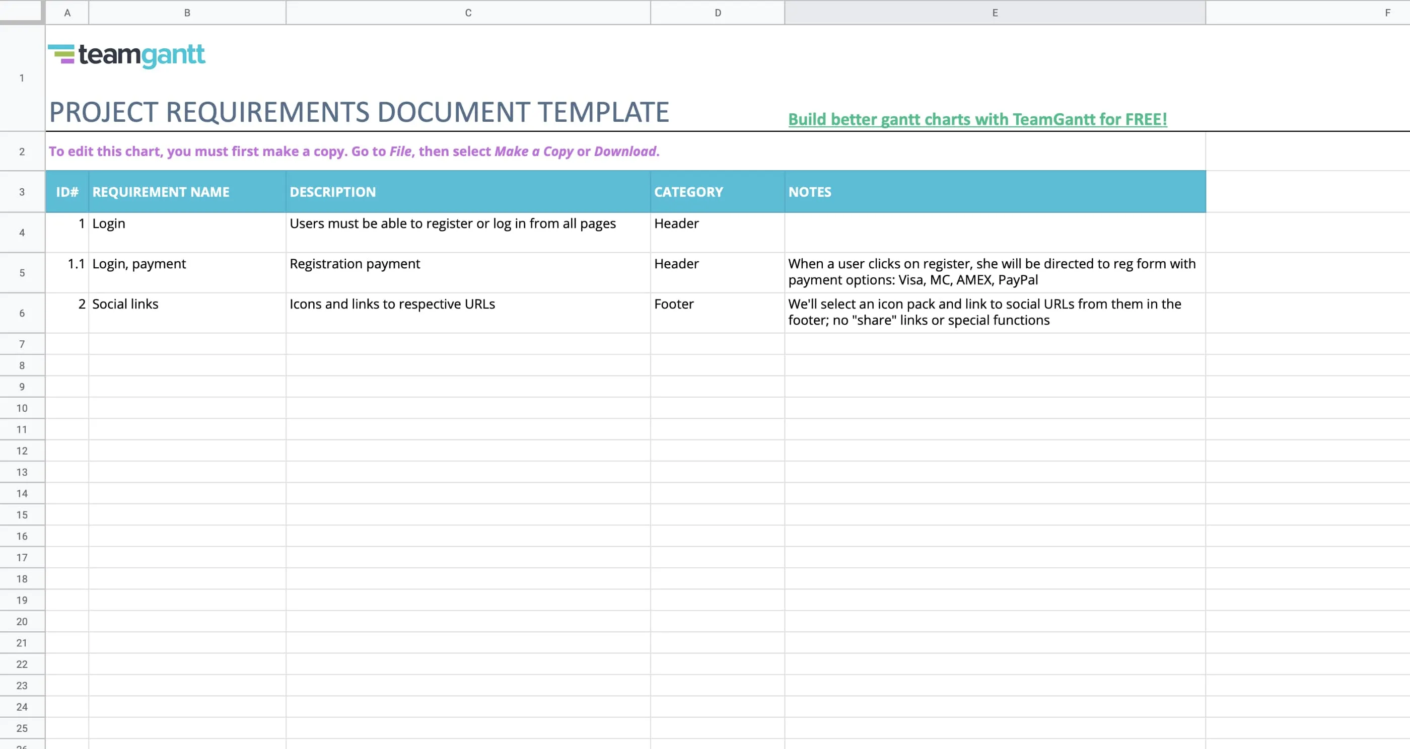Select the Login requirement name cell
1410x749 pixels.
tap(187, 232)
